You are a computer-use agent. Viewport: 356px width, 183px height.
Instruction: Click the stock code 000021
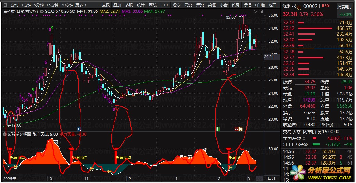[x=312, y=7]
